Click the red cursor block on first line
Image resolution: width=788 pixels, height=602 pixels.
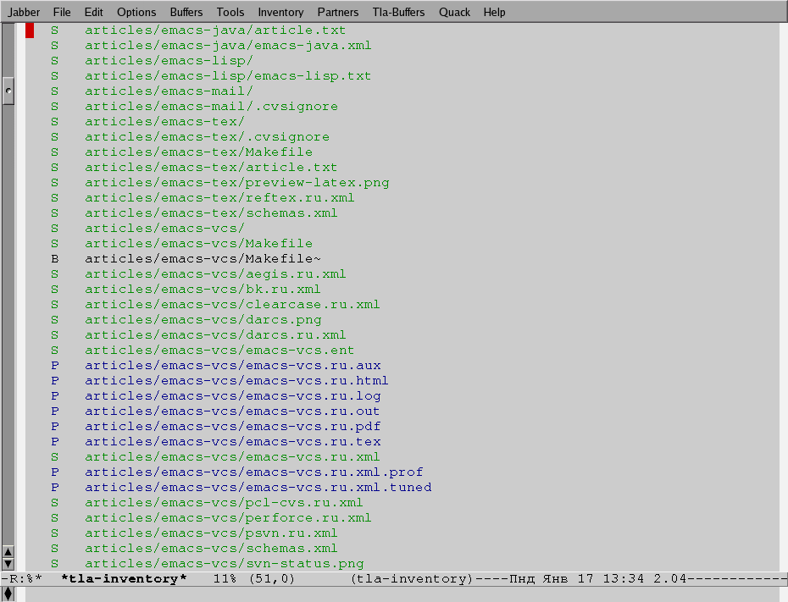pyautogui.click(x=30, y=30)
